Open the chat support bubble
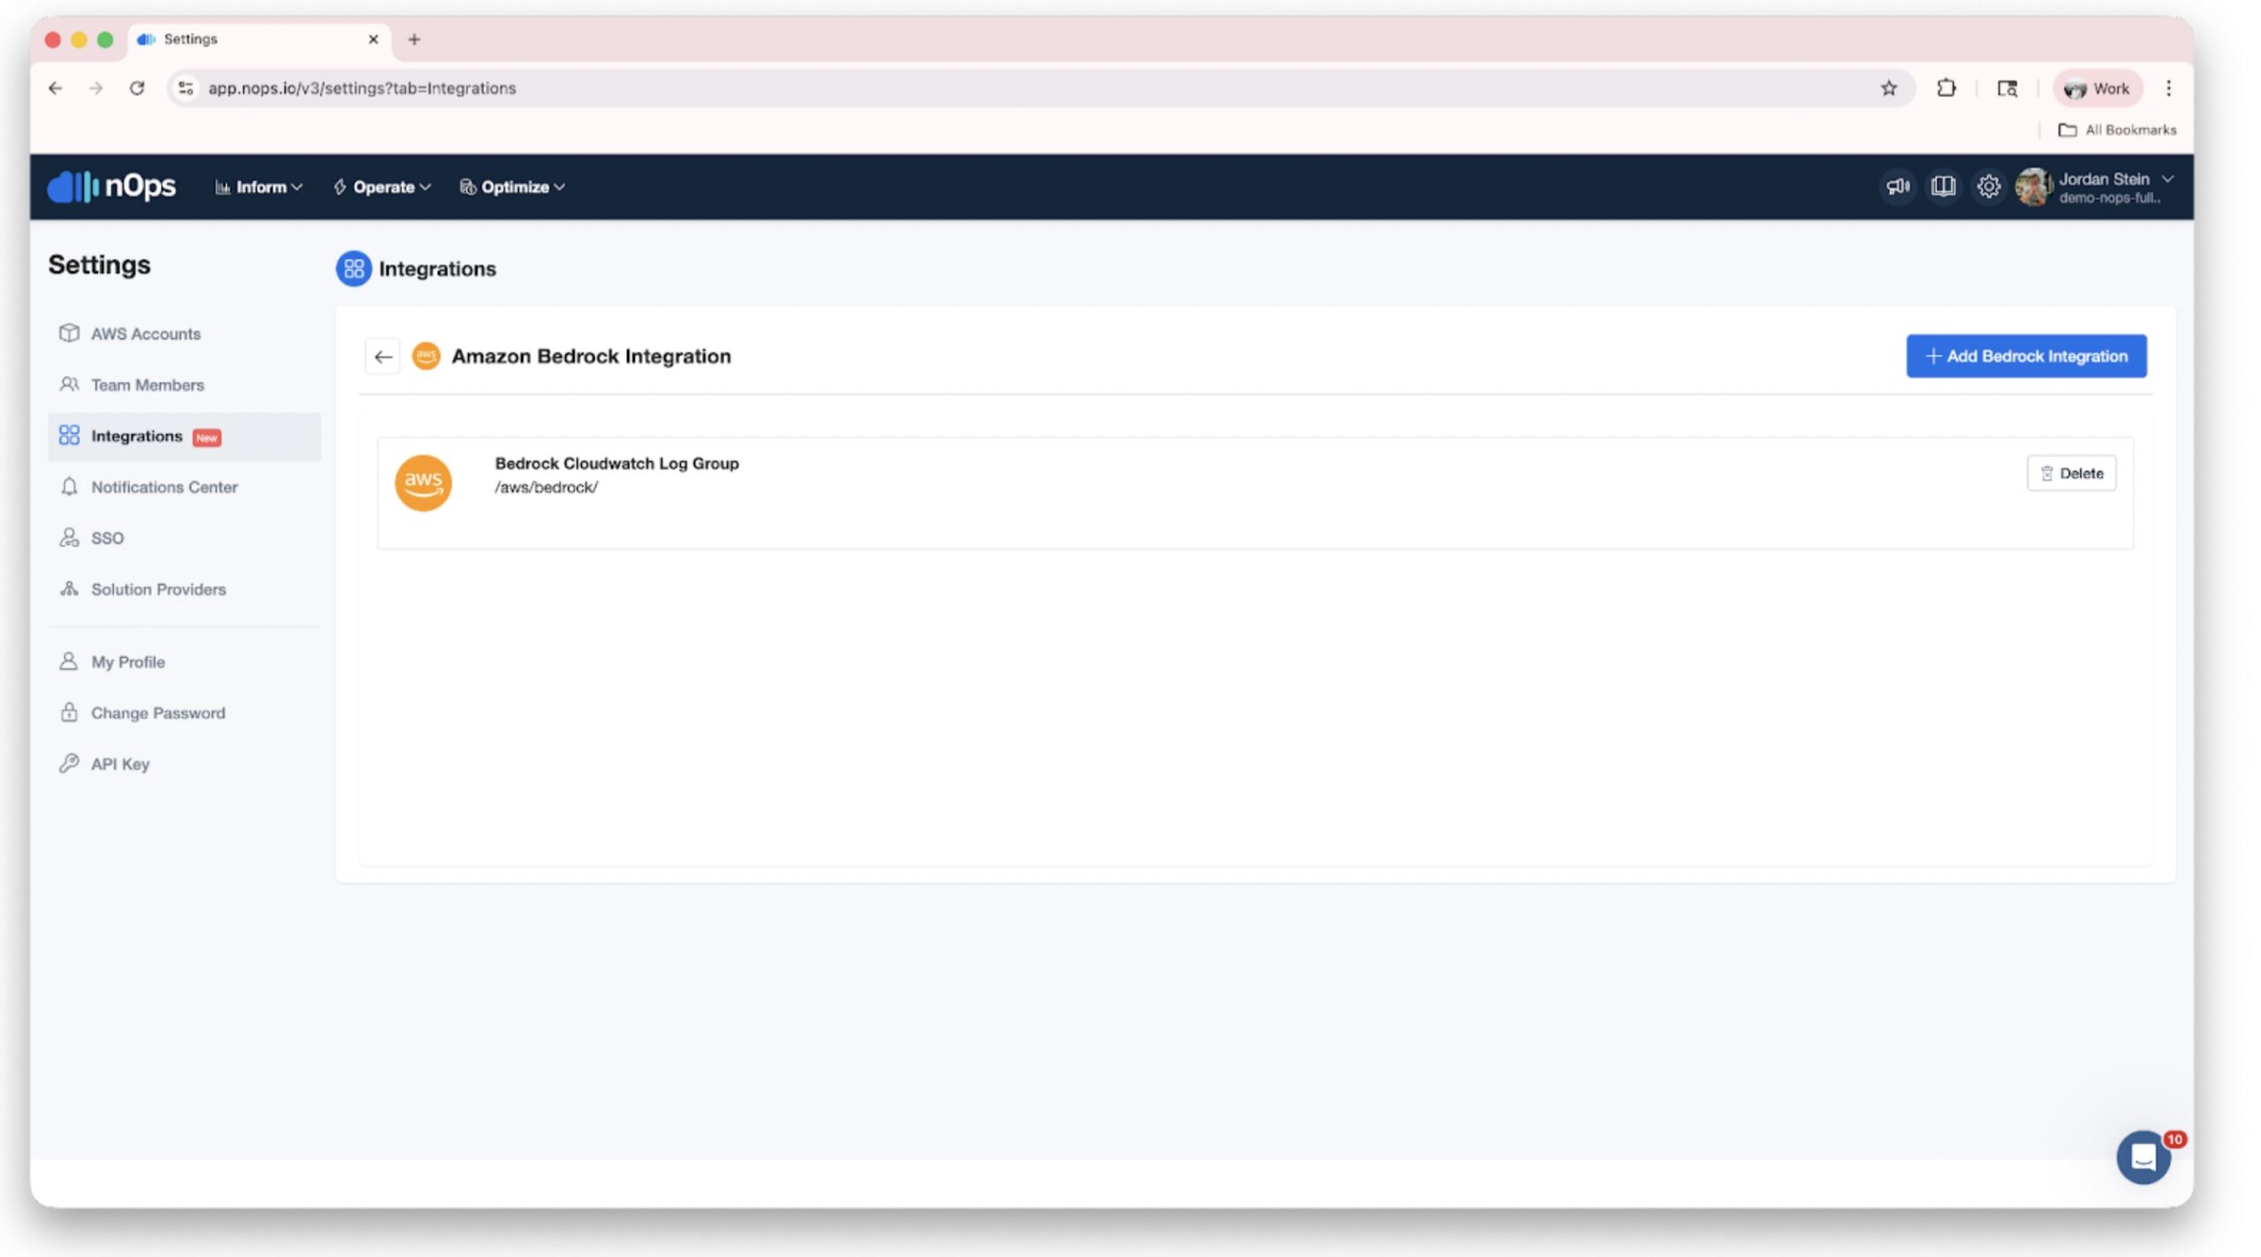 click(2143, 1156)
